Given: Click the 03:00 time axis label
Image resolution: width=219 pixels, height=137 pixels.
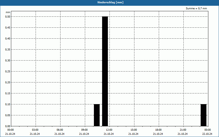Looking at the screenshot, I should pyautogui.click(x=35, y=130).
